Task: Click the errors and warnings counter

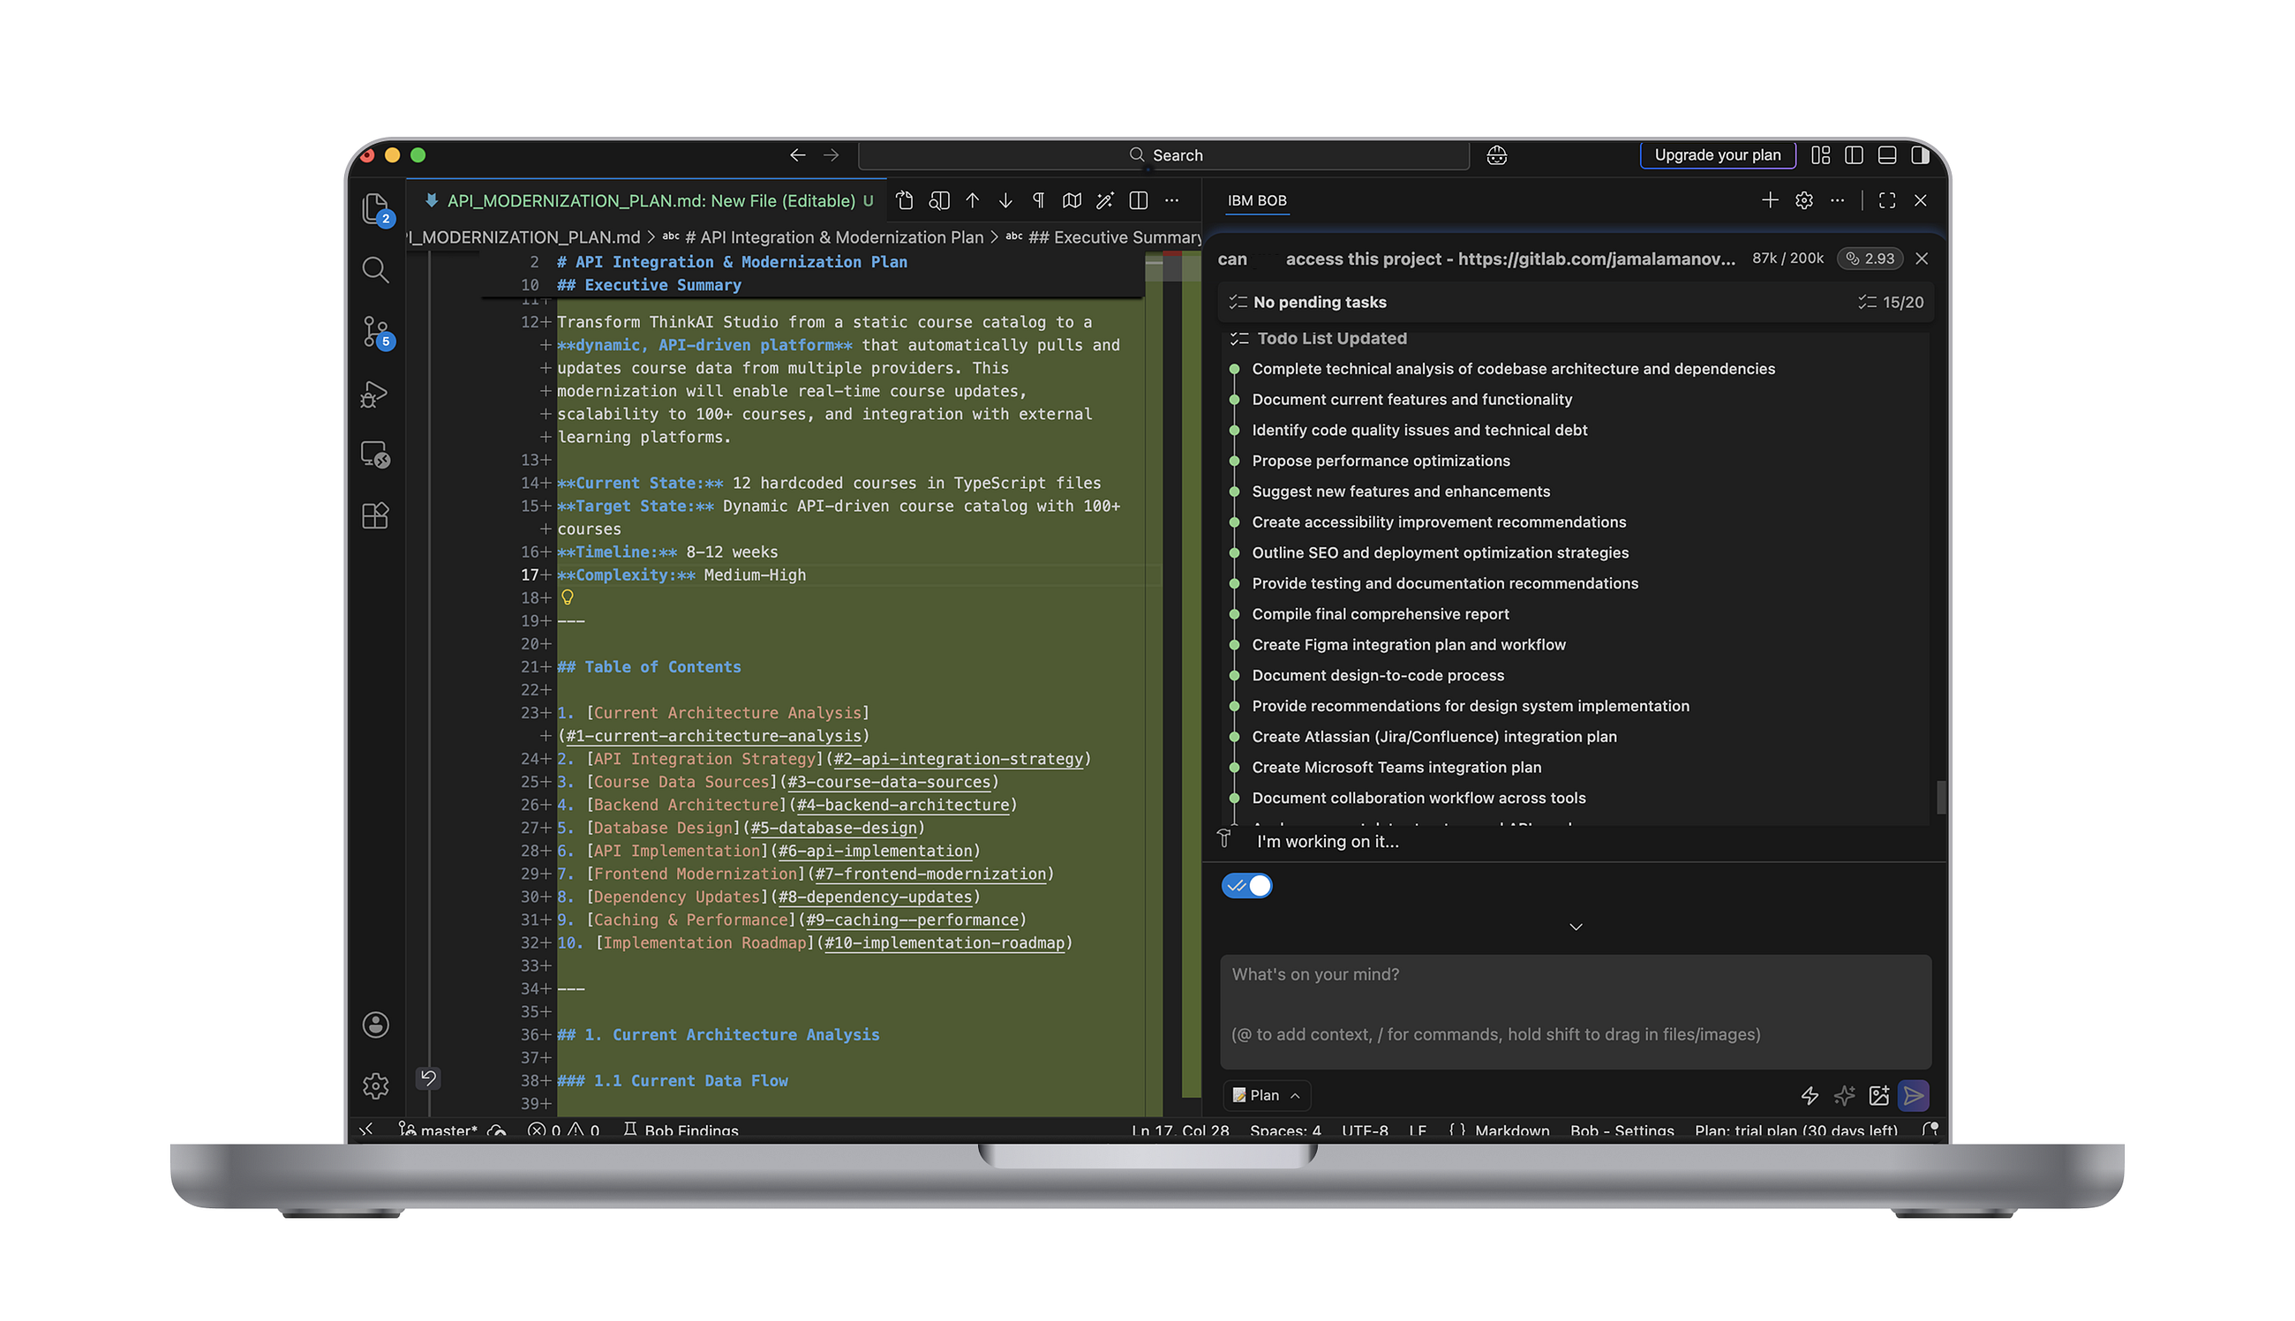Action: click(563, 1130)
